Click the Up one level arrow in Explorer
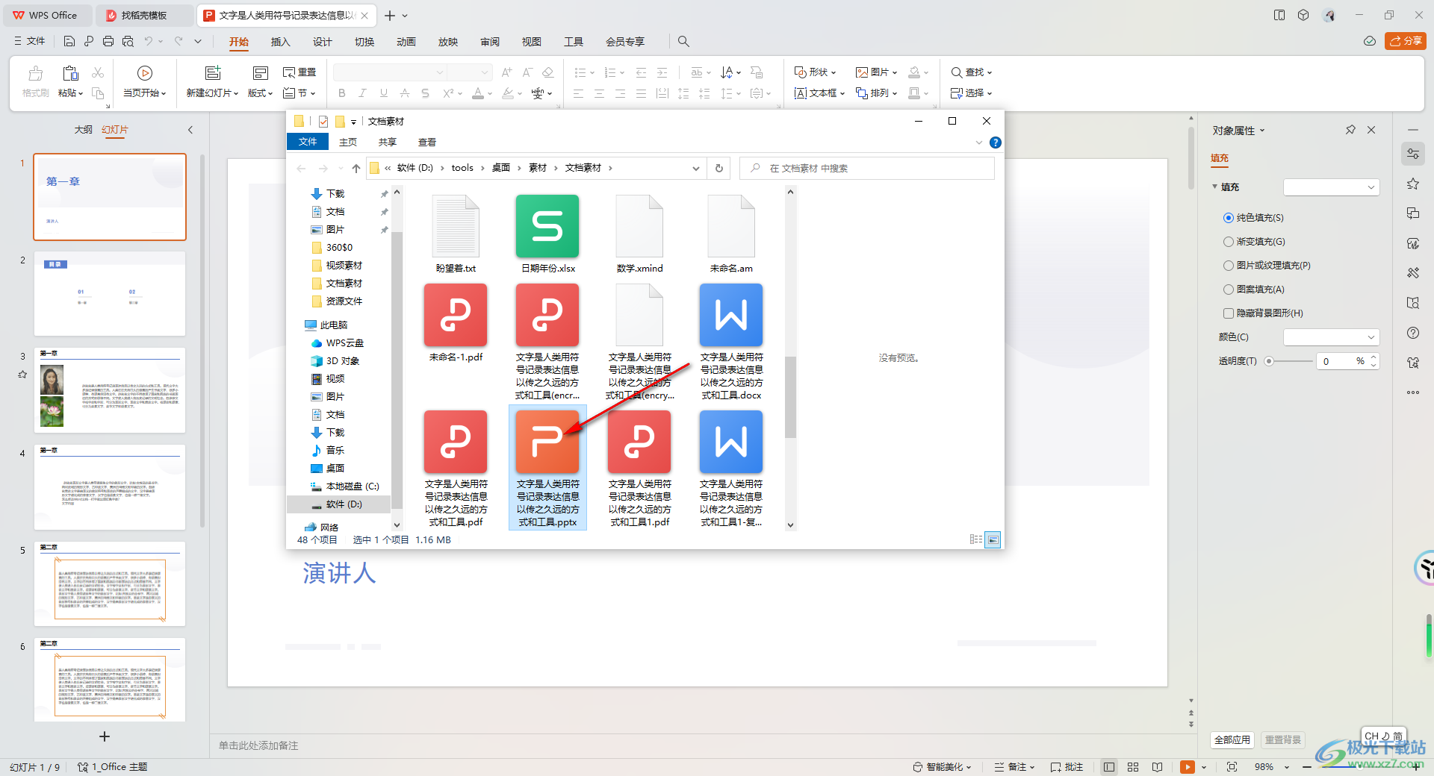 click(356, 168)
